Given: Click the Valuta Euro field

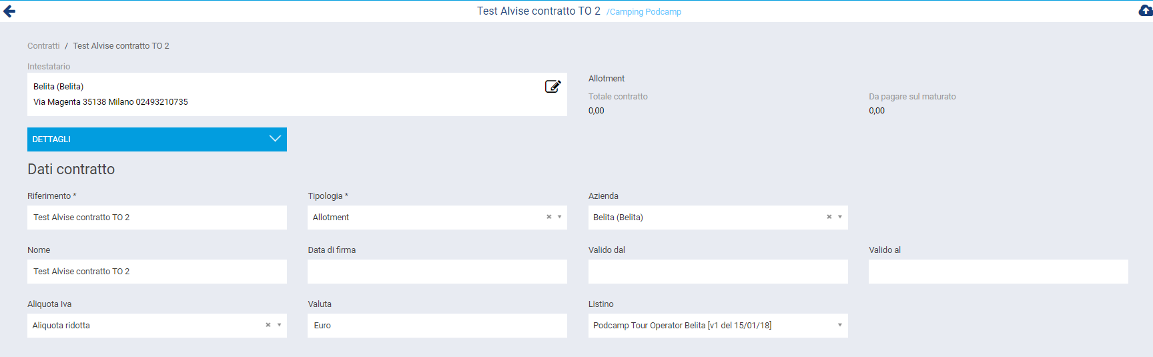Looking at the screenshot, I should click(x=437, y=326).
